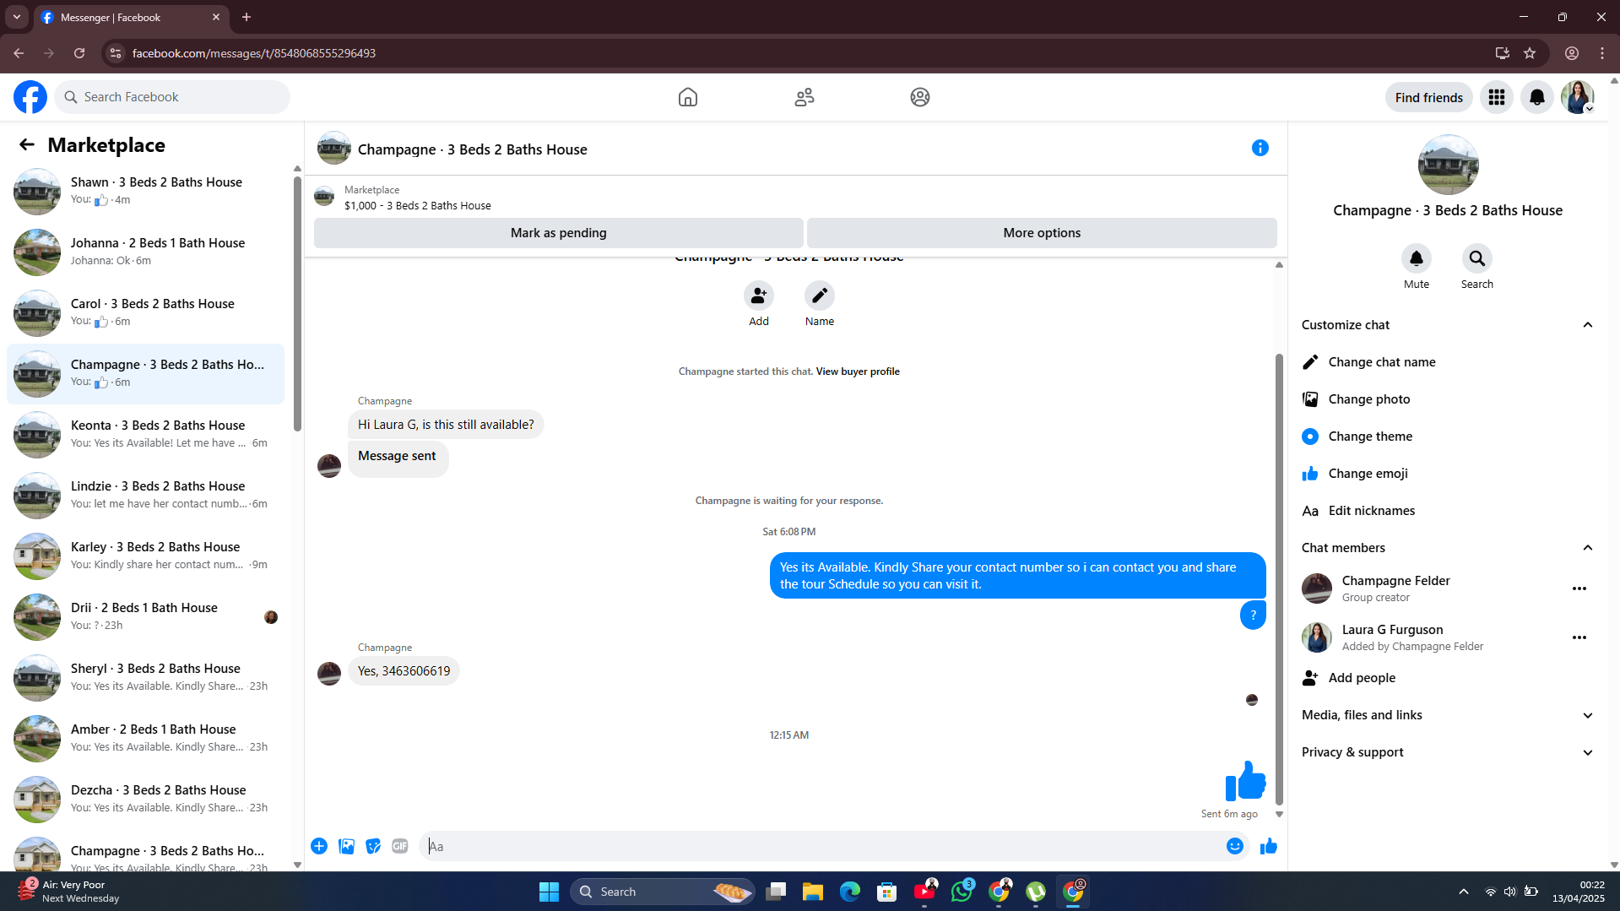Open more actions plus icon in composer
The height and width of the screenshot is (911, 1620).
(319, 846)
